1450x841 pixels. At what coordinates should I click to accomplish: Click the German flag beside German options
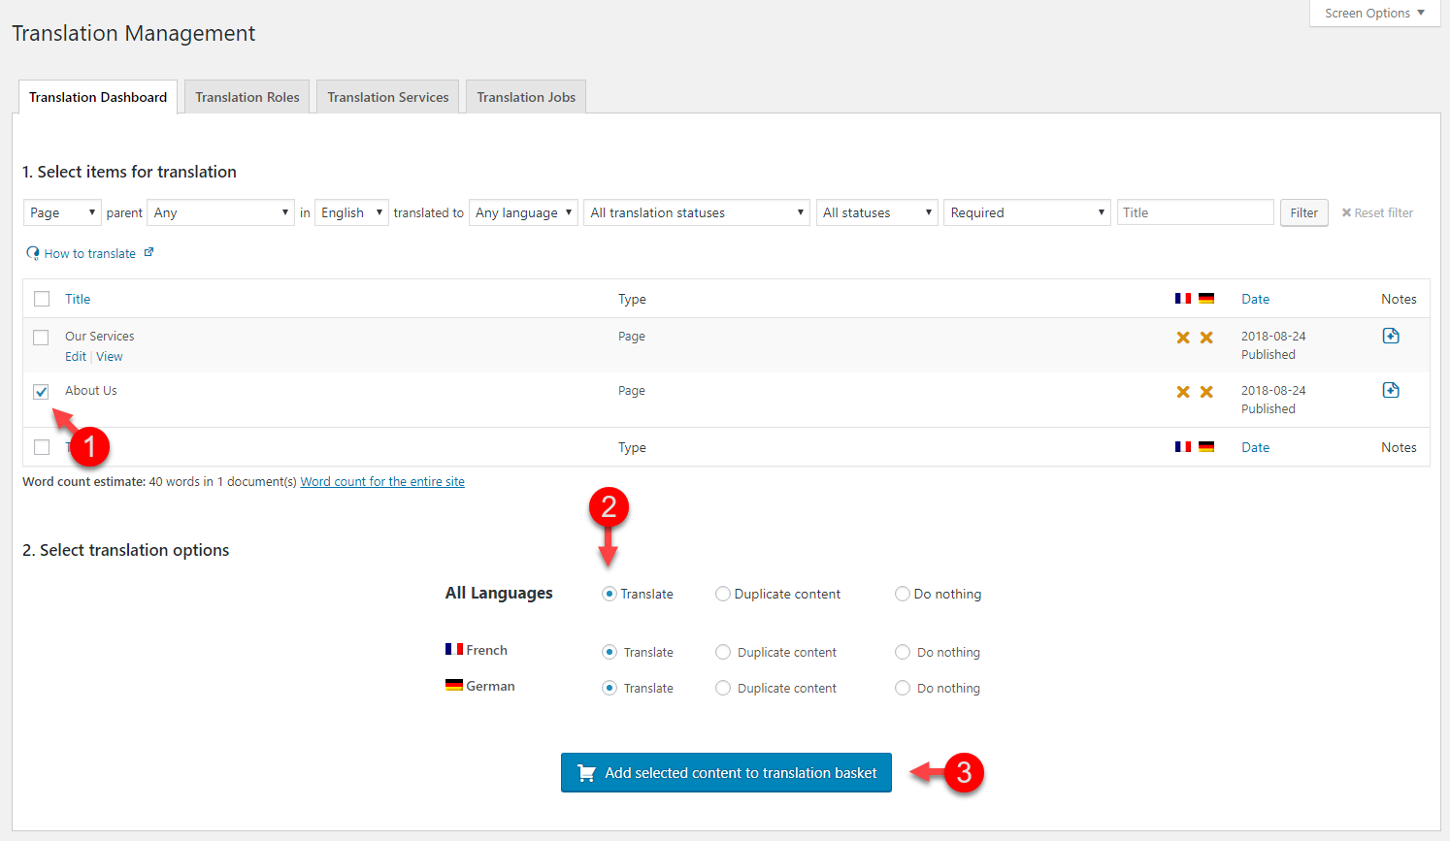(454, 685)
